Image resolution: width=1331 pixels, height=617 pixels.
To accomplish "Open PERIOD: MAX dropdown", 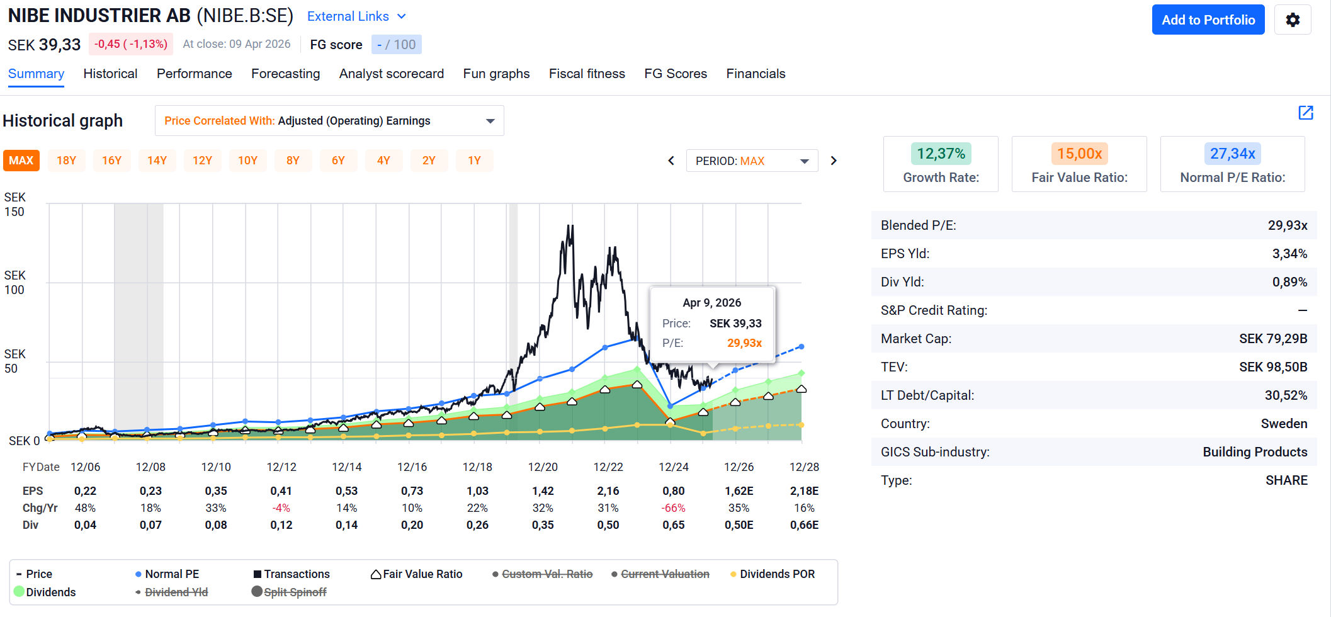I will tap(752, 161).
